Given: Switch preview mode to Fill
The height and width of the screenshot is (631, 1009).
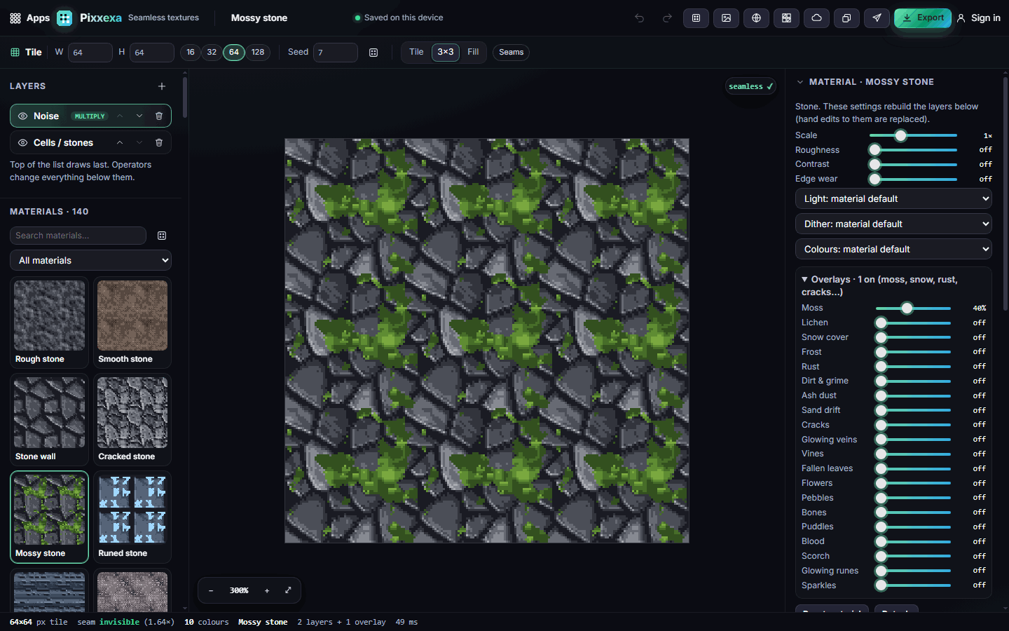Looking at the screenshot, I should [x=474, y=53].
